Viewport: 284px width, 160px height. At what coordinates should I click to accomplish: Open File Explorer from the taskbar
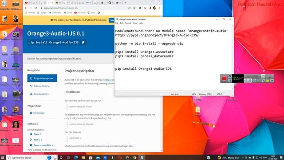click(x=83, y=157)
